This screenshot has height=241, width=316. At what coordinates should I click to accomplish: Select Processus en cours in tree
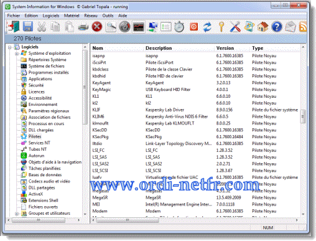(46, 124)
